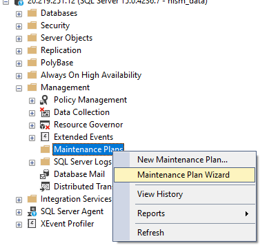Select the highlighted Maintenance Plans label

[88, 149]
